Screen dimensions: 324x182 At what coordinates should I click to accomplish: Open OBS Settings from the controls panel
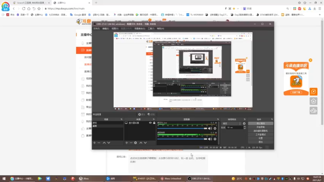tap(260, 138)
